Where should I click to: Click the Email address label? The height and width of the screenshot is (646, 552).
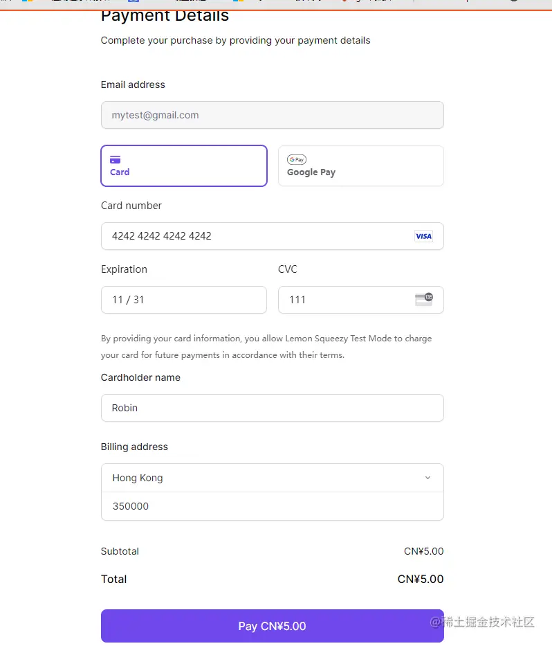[x=133, y=84]
